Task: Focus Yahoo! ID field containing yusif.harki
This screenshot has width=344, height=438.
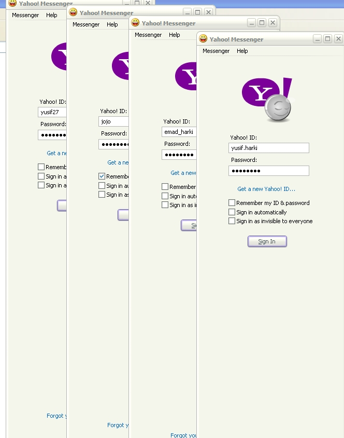Action: pyautogui.click(x=269, y=148)
